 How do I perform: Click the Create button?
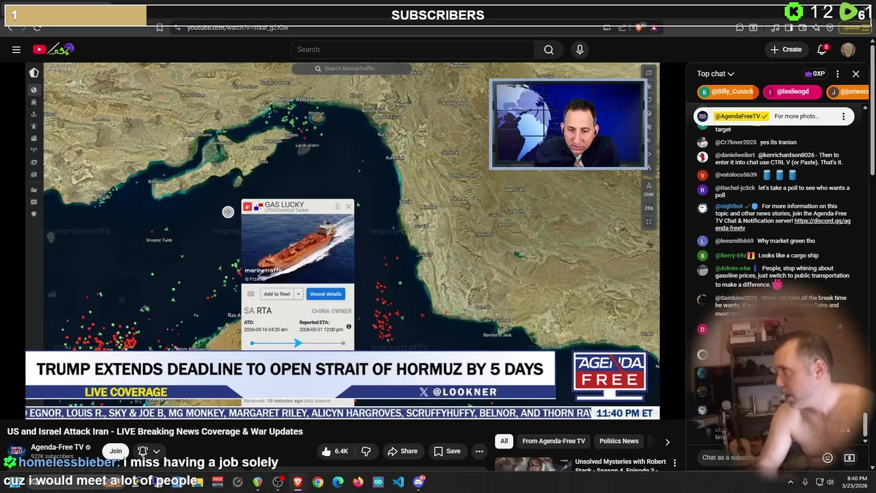click(786, 49)
